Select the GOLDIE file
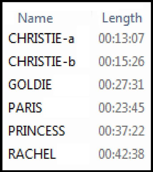Image resolution: width=153 pixels, height=172 pixels. pyautogui.click(x=30, y=84)
